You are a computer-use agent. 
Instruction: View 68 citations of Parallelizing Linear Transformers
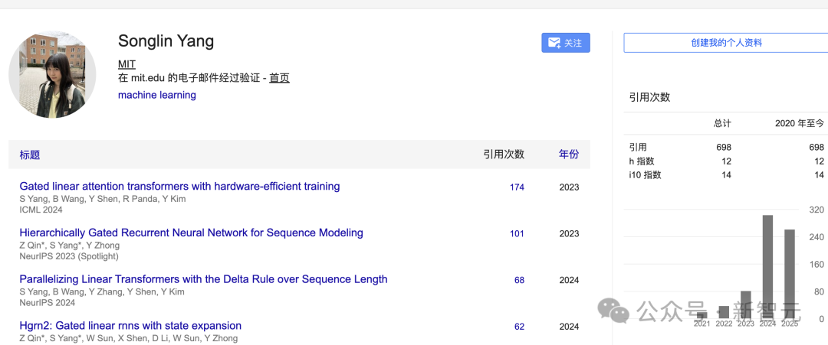[520, 280]
